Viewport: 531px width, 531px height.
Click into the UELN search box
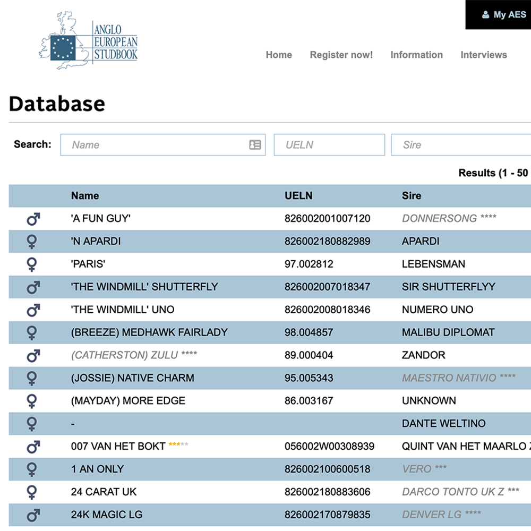[329, 145]
